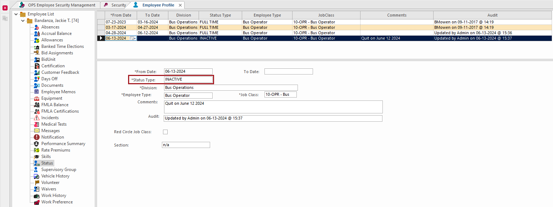The width and height of the screenshot is (553, 207).
Task: Collapse the Employee List tree node
Action: point(16,14)
